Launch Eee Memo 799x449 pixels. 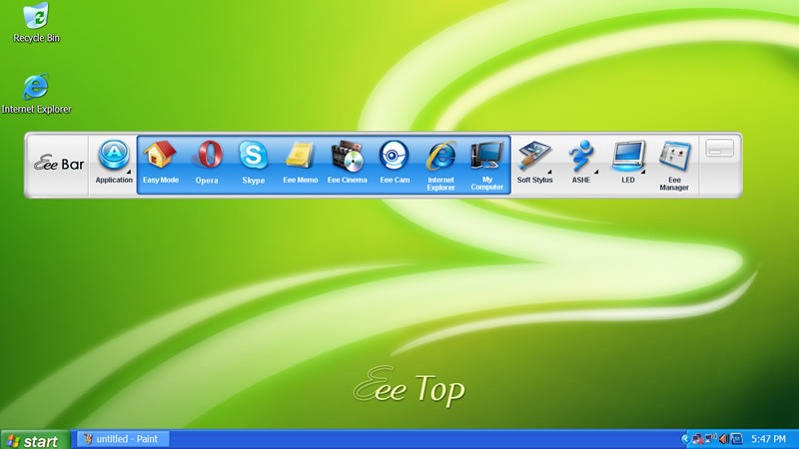click(300, 158)
